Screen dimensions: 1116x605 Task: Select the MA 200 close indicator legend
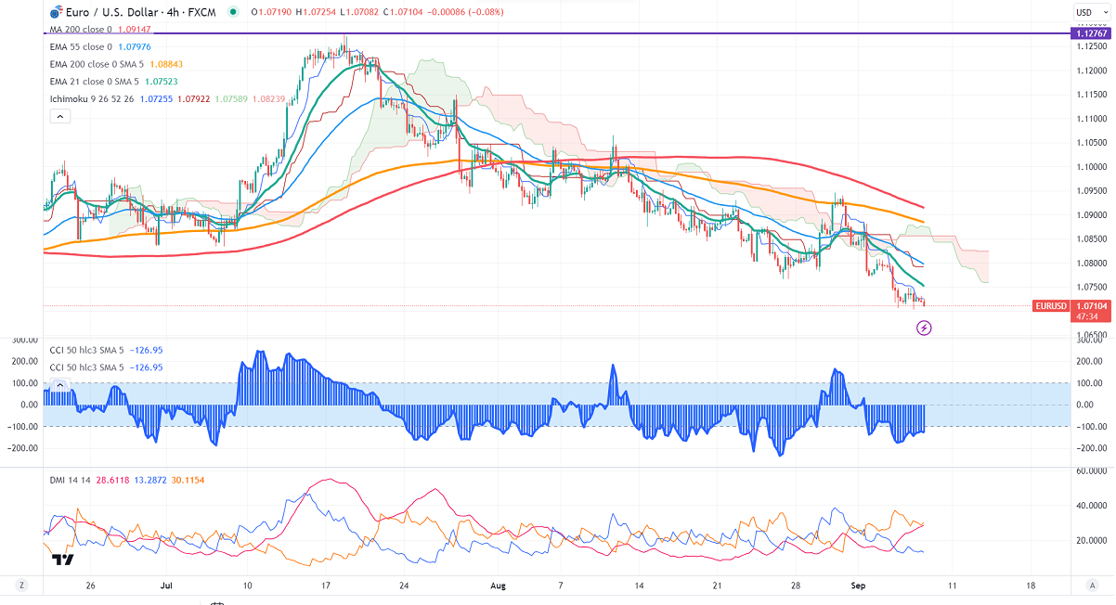click(80, 30)
